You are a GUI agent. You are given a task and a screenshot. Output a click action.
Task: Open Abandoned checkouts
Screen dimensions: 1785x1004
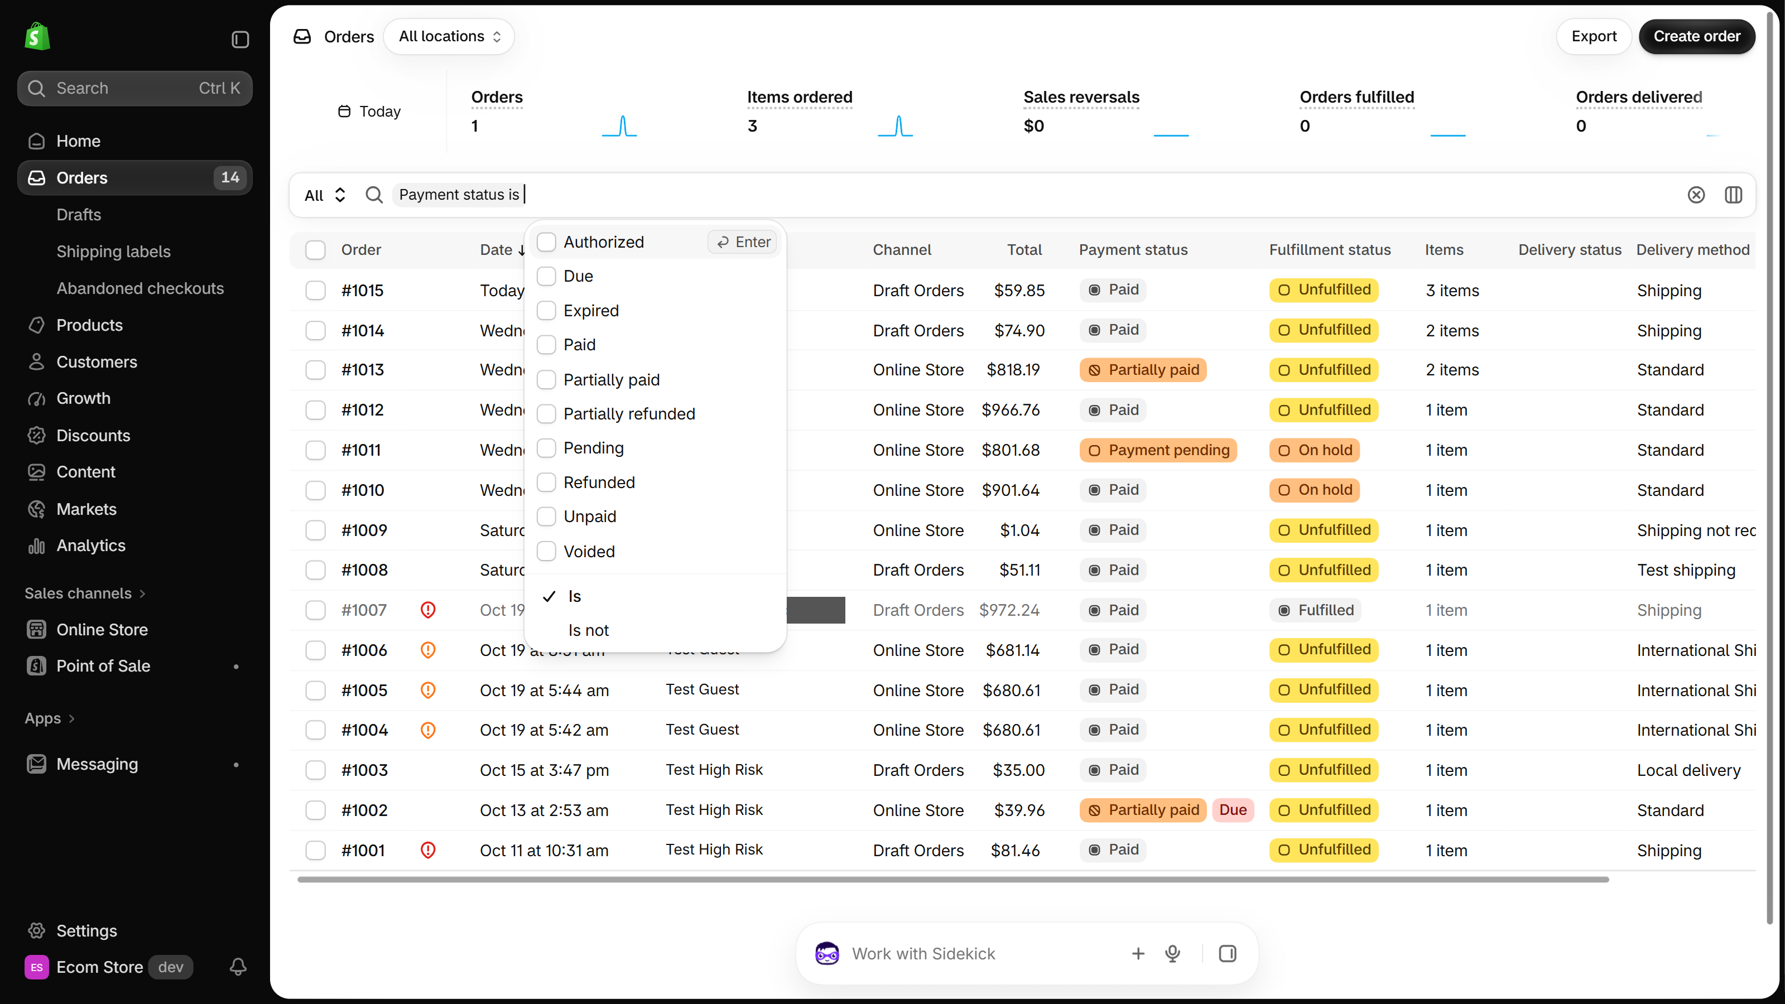point(140,288)
